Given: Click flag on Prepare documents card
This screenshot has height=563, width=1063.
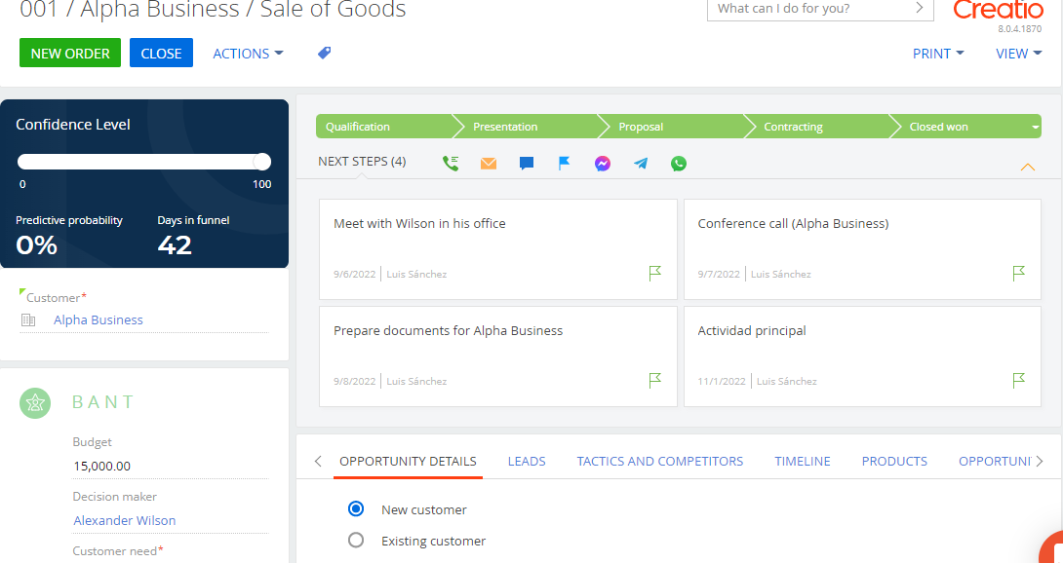Looking at the screenshot, I should pos(655,380).
